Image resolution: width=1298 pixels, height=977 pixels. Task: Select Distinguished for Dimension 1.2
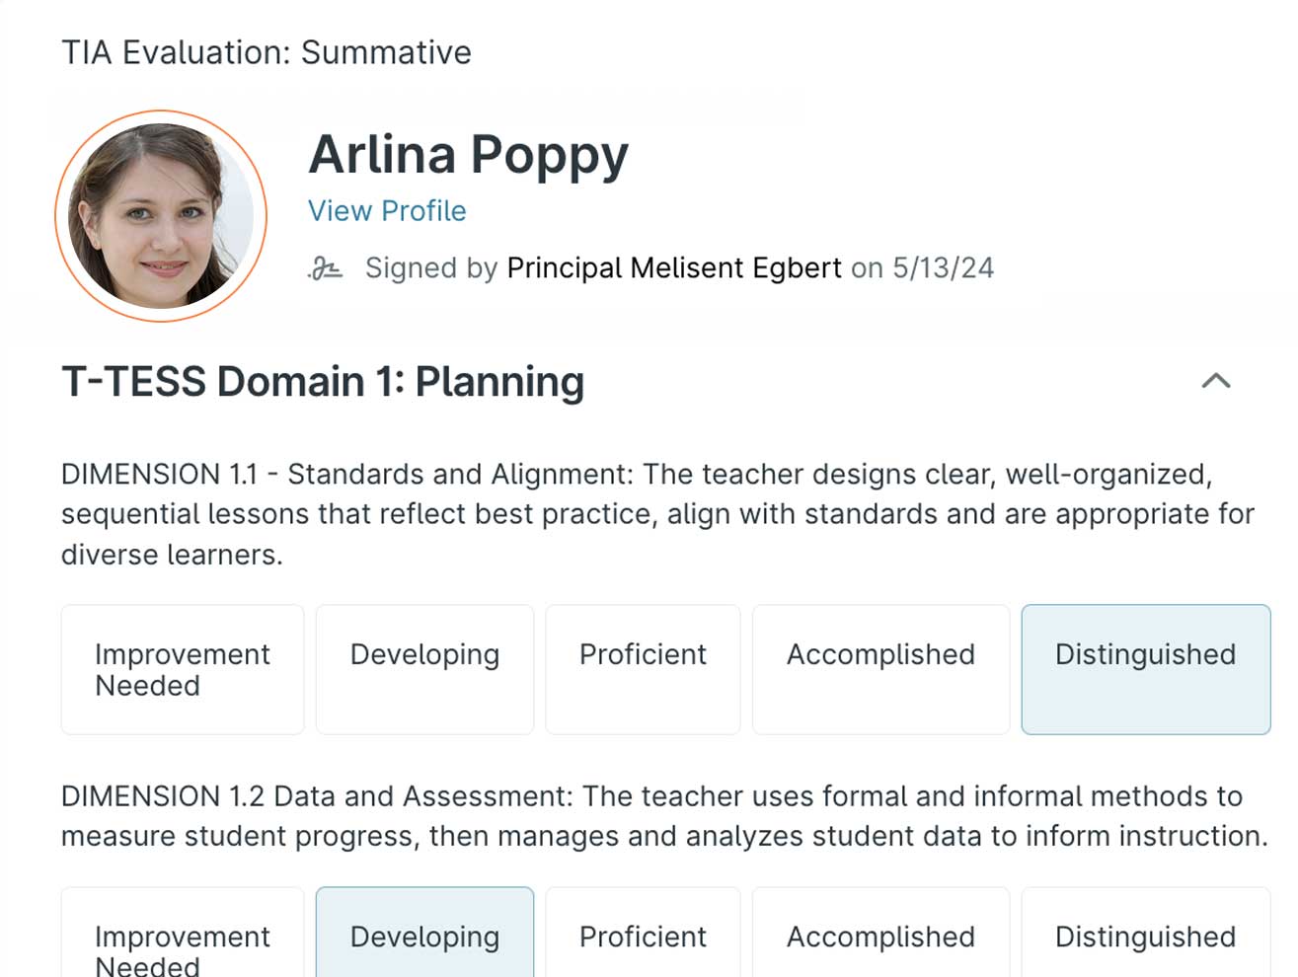[x=1145, y=936]
